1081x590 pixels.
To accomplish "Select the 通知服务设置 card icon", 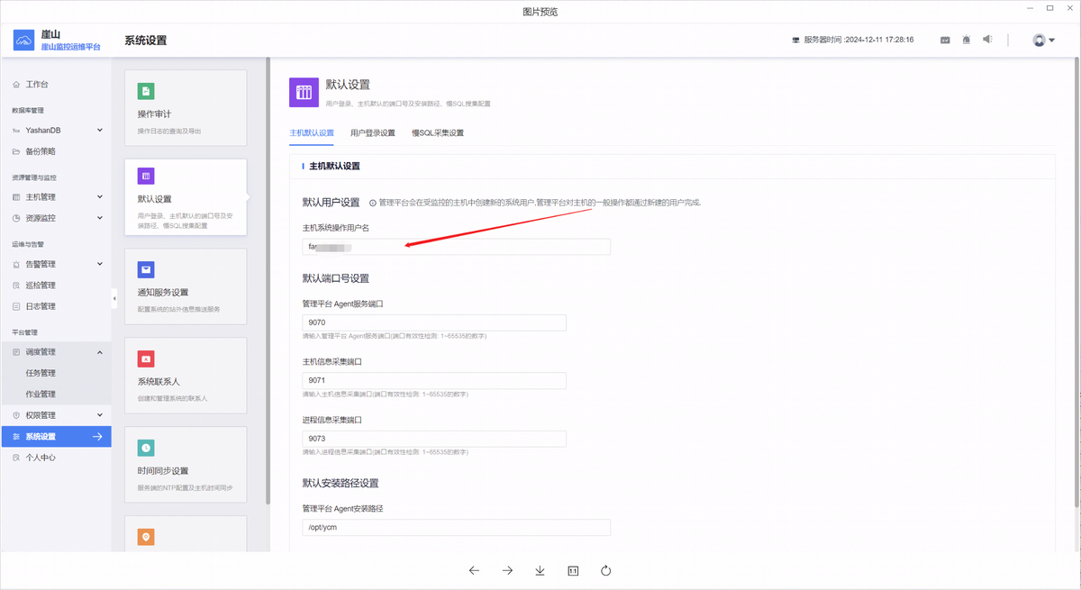I will 146,268.
